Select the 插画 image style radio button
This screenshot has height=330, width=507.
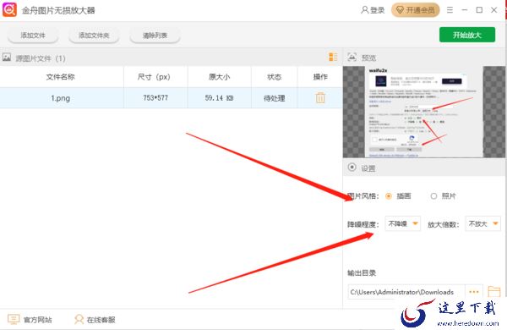(x=389, y=196)
